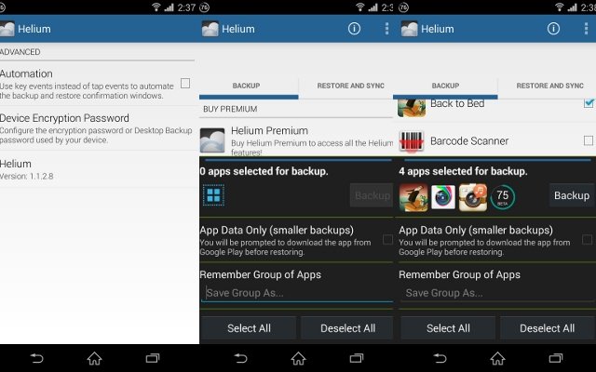The image size is (596, 372).
Task: Tap '0 apps selected for backup.' text
Action: (x=264, y=171)
